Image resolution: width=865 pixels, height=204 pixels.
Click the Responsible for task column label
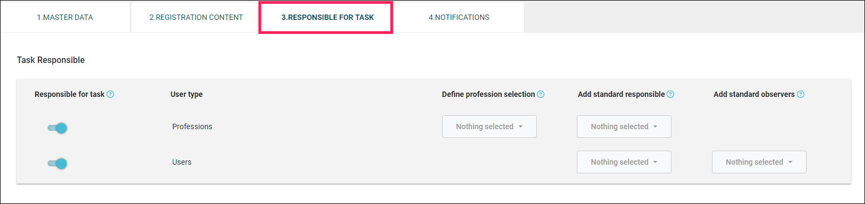(69, 94)
